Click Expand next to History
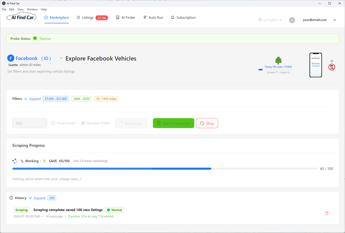The image size is (345, 233). click(40, 198)
